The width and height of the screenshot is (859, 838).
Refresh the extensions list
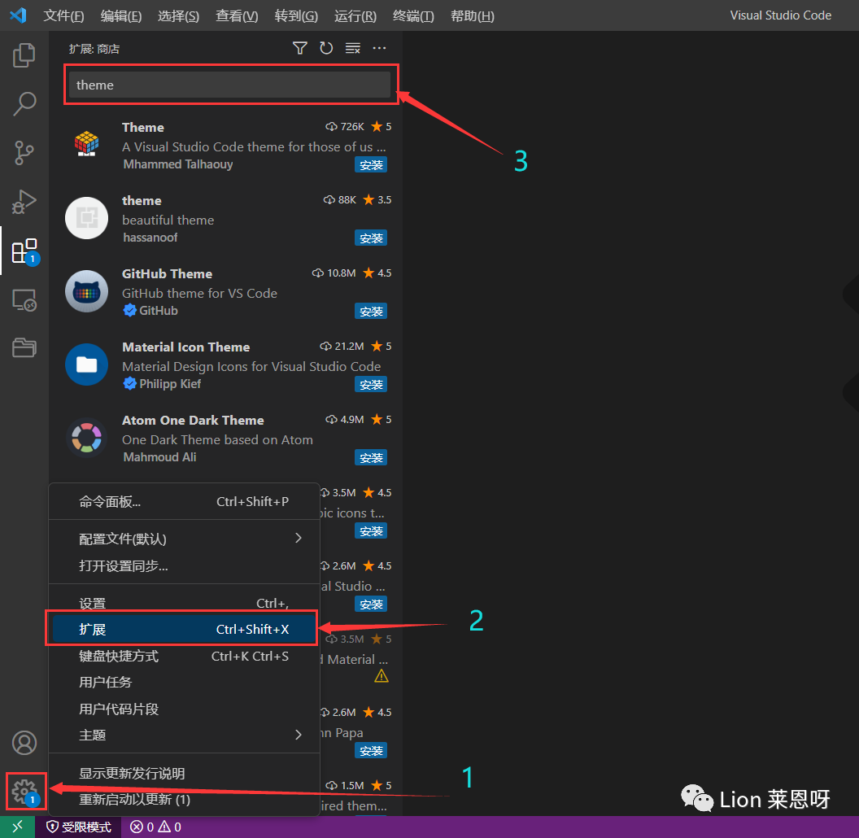pos(326,48)
